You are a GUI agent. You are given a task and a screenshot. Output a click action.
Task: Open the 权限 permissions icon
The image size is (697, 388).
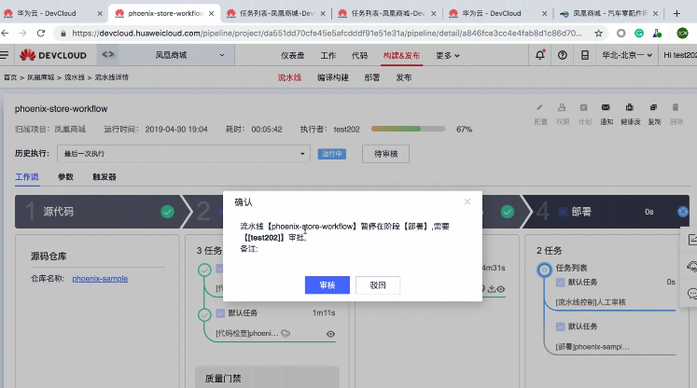562,107
